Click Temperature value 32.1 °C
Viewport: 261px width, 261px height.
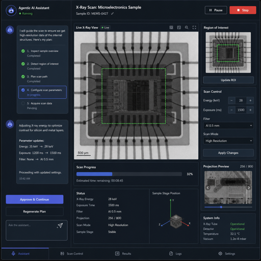tap(235, 234)
